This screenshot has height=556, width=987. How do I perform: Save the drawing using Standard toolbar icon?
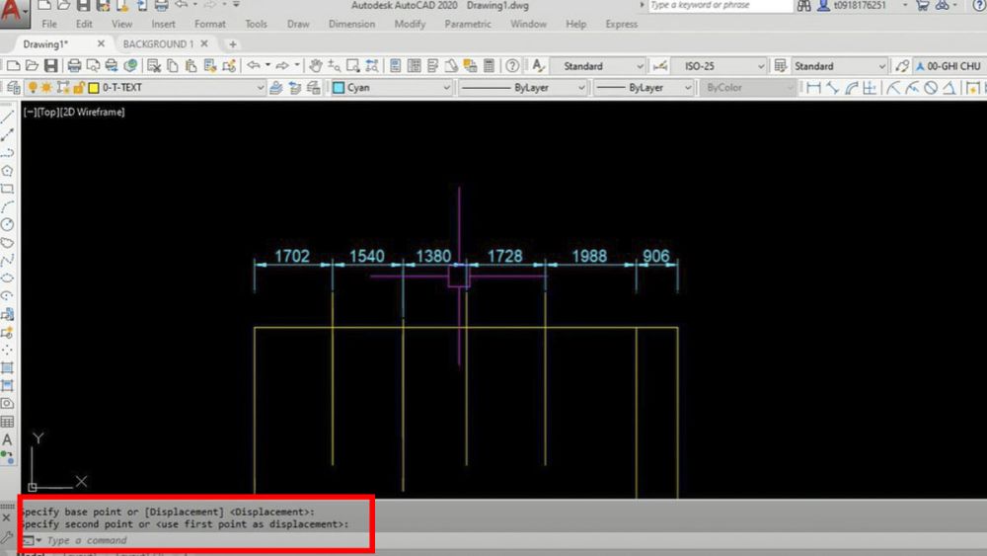pyautogui.click(x=51, y=65)
